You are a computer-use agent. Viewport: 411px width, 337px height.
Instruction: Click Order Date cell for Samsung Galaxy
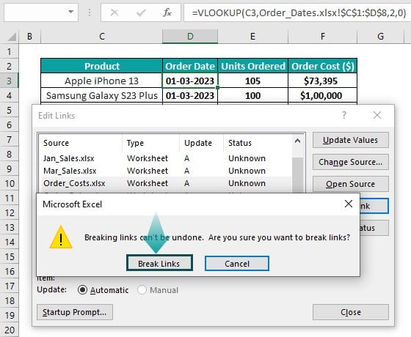(x=190, y=95)
